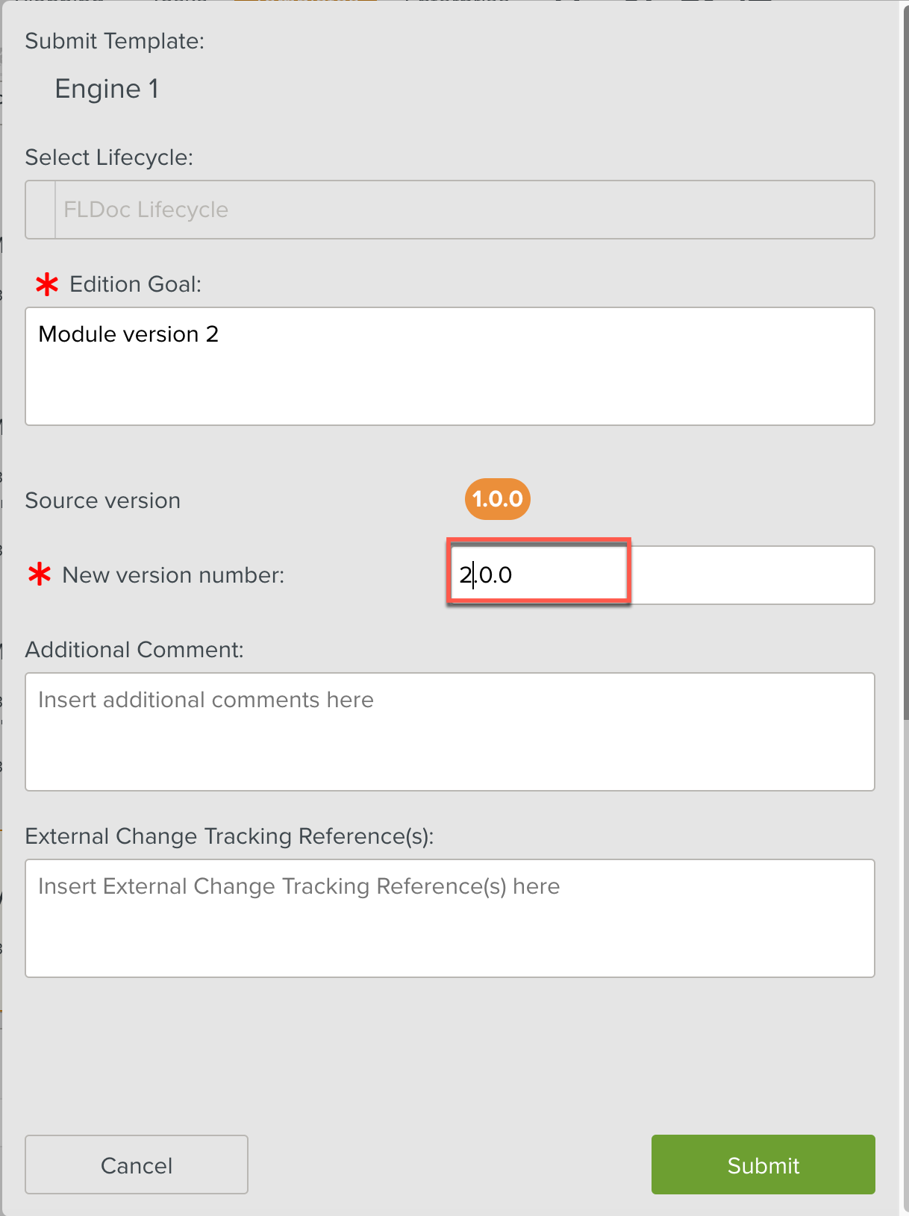Click the Source version label
Image resolution: width=909 pixels, height=1216 pixels.
103,501
